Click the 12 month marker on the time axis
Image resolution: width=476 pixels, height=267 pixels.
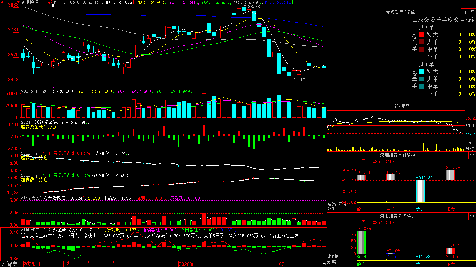click(x=66, y=264)
